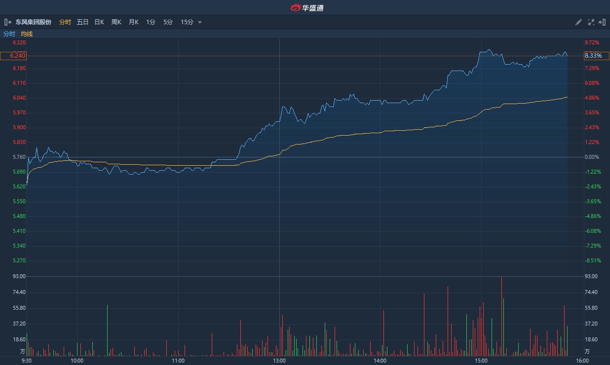
Task: Switch to the 1分 interval
Action: 151,22
